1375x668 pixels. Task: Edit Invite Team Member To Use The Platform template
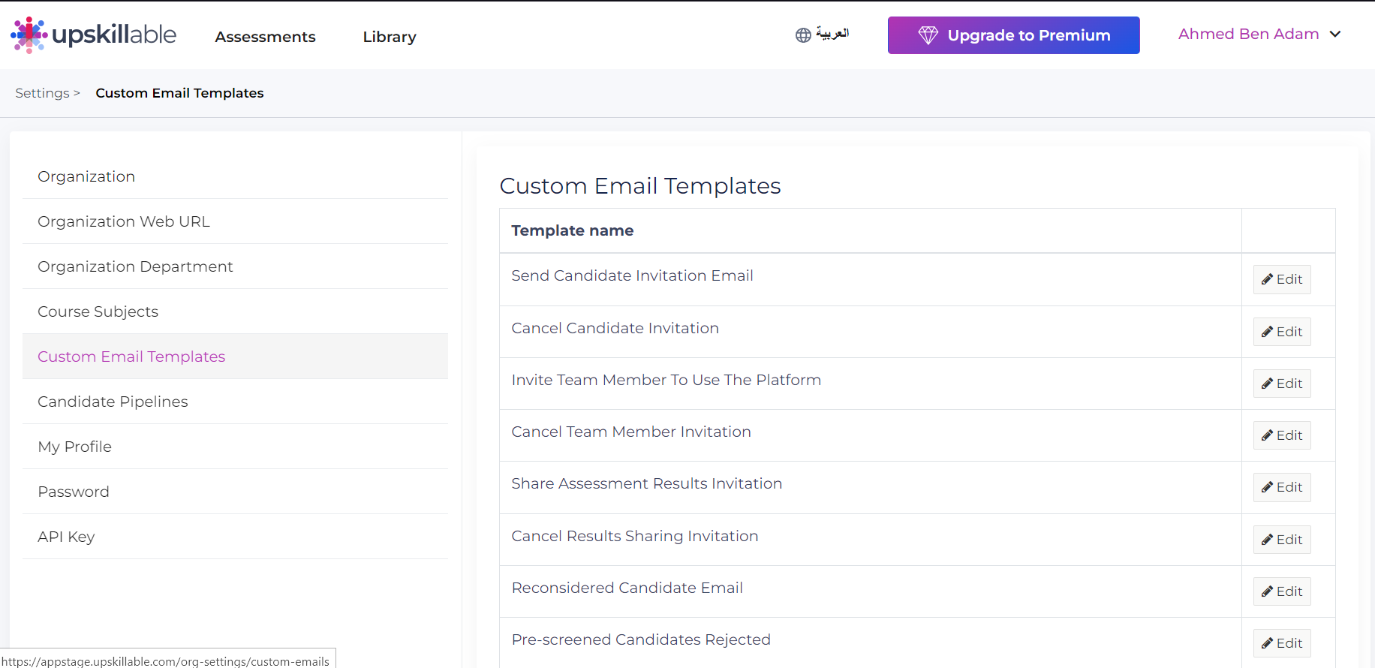pyautogui.click(x=1282, y=384)
